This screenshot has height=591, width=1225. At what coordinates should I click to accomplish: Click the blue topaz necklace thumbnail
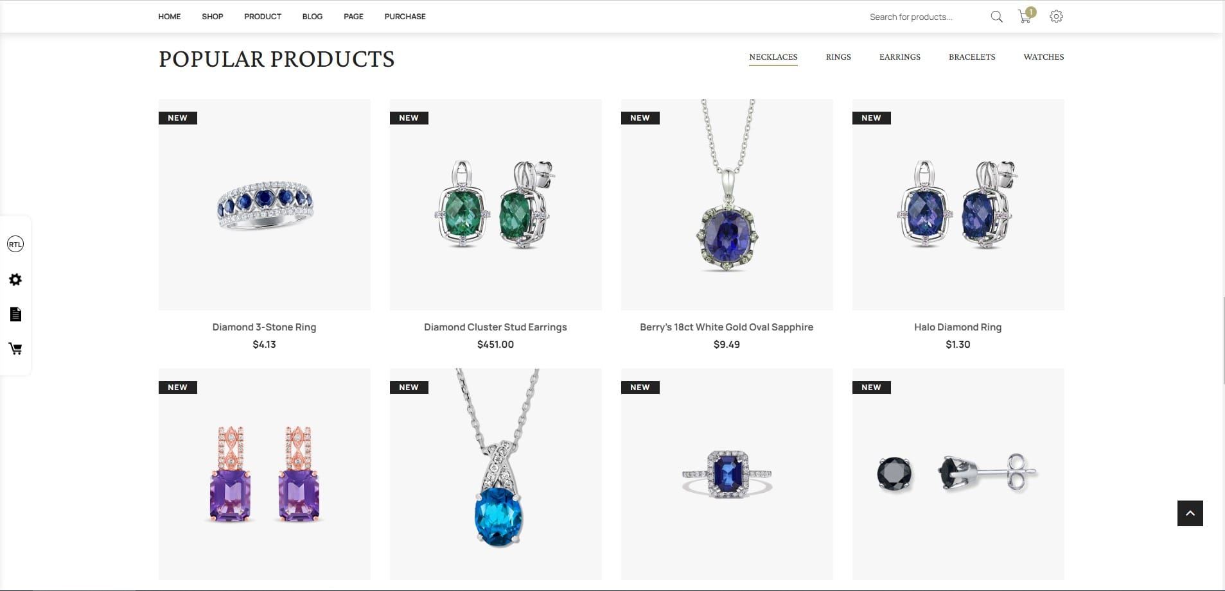[495, 474]
